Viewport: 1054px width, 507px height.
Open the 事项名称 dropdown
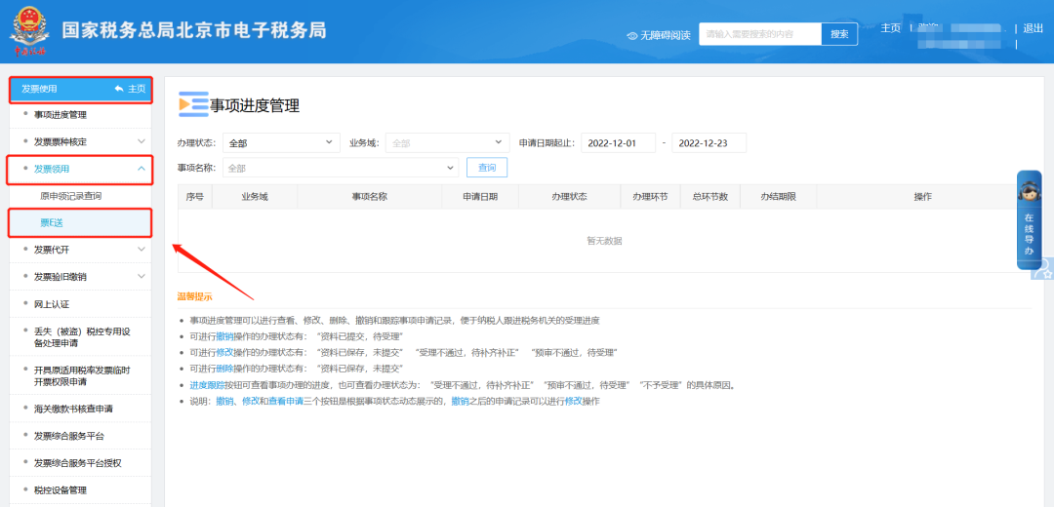pyautogui.click(x=340, y=168)
